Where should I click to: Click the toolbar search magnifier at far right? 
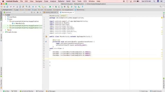161,7
